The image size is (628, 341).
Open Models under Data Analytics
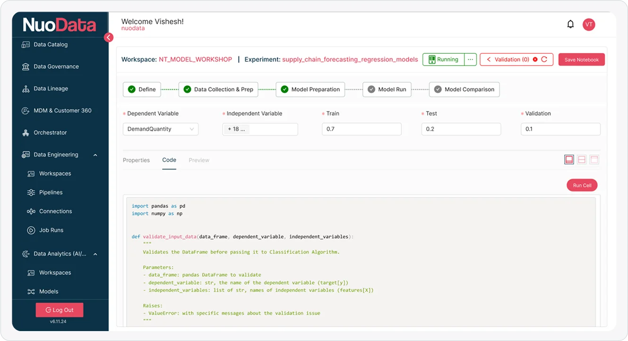point(49,292)
